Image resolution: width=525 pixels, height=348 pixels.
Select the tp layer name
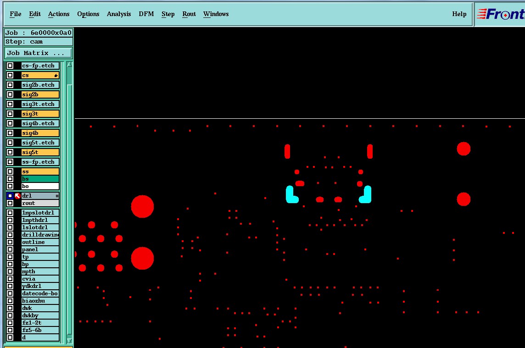tap(40, 257)
